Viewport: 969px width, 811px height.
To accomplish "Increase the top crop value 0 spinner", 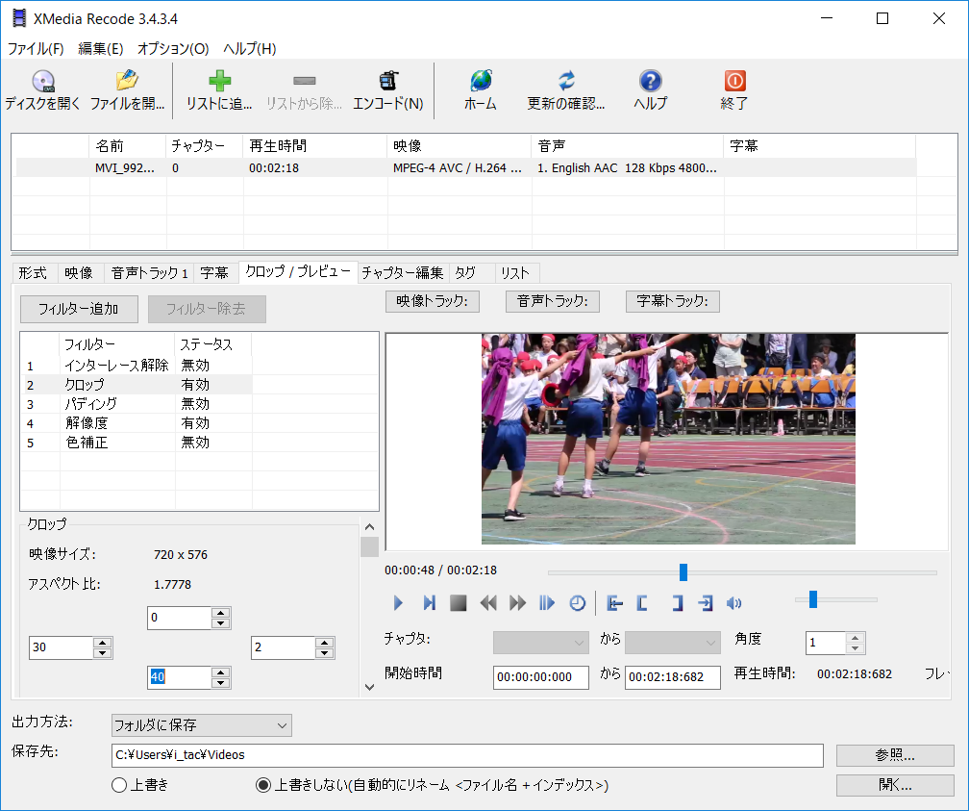I will pos(221,613).
